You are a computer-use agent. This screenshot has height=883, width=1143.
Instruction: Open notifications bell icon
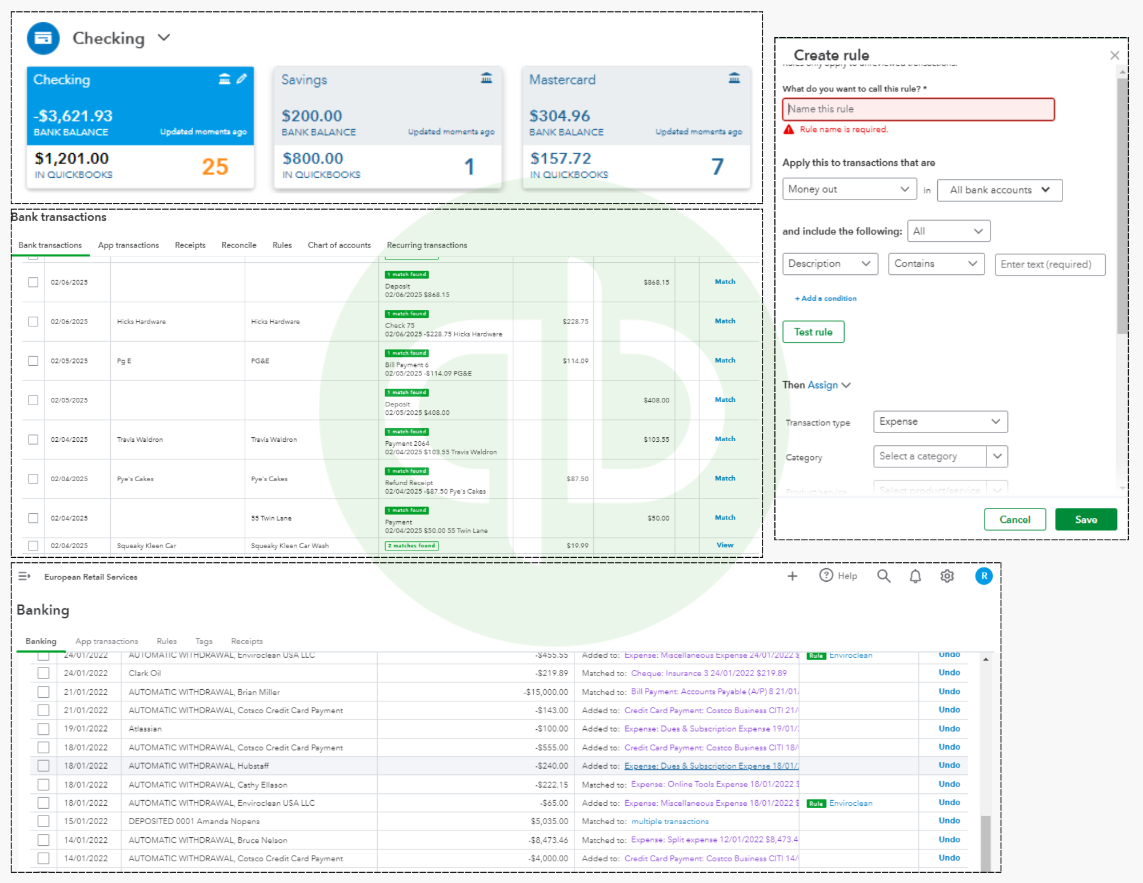click(915, 576)
